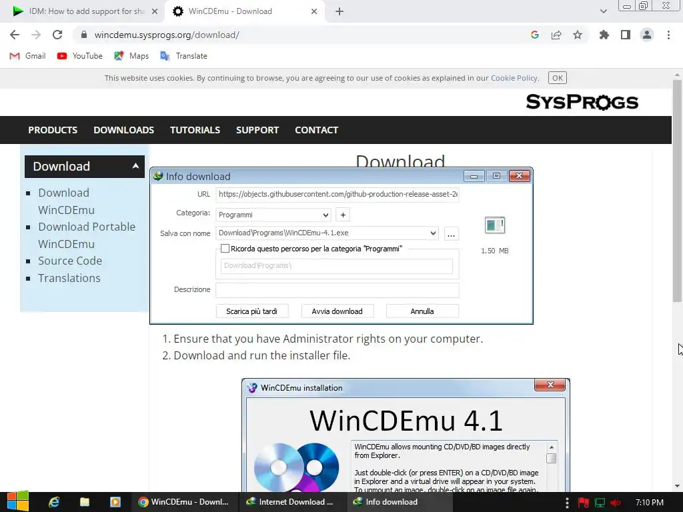Open a new tab with plus button
683x512 pixels.
point(339,11)
